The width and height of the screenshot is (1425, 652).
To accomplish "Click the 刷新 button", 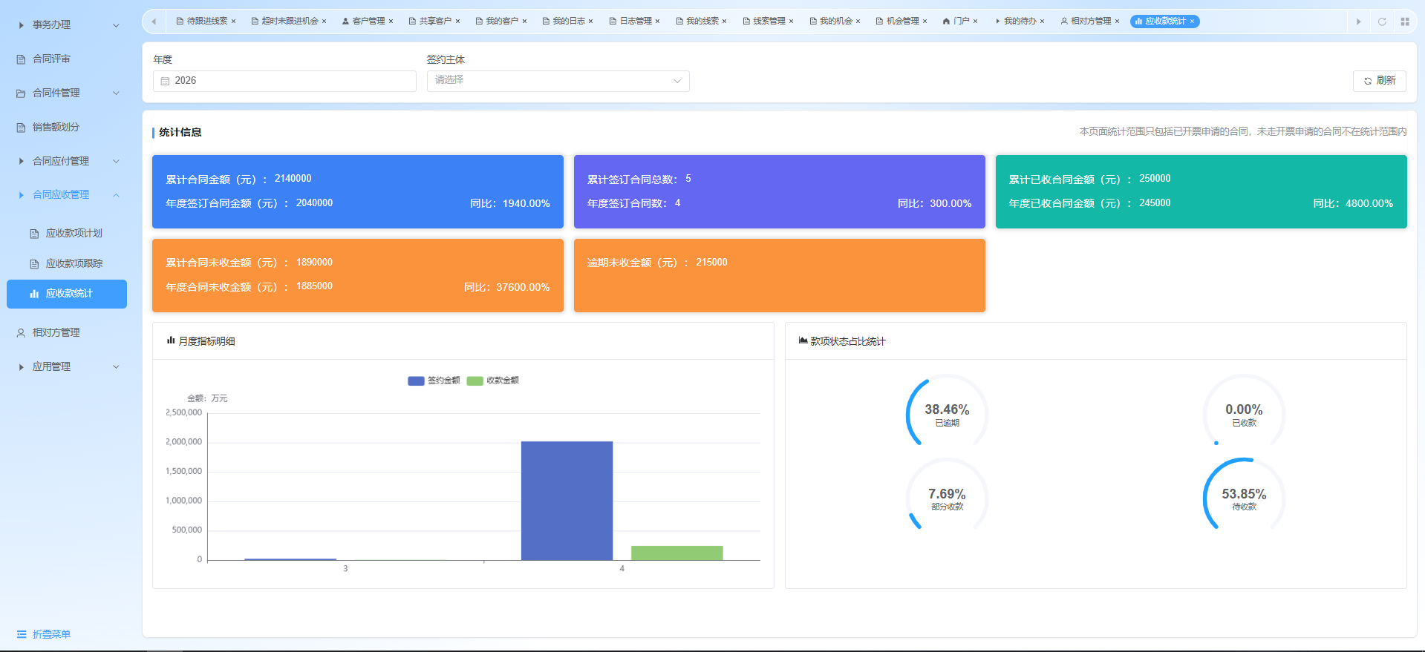I will [x=1379, y=81].
